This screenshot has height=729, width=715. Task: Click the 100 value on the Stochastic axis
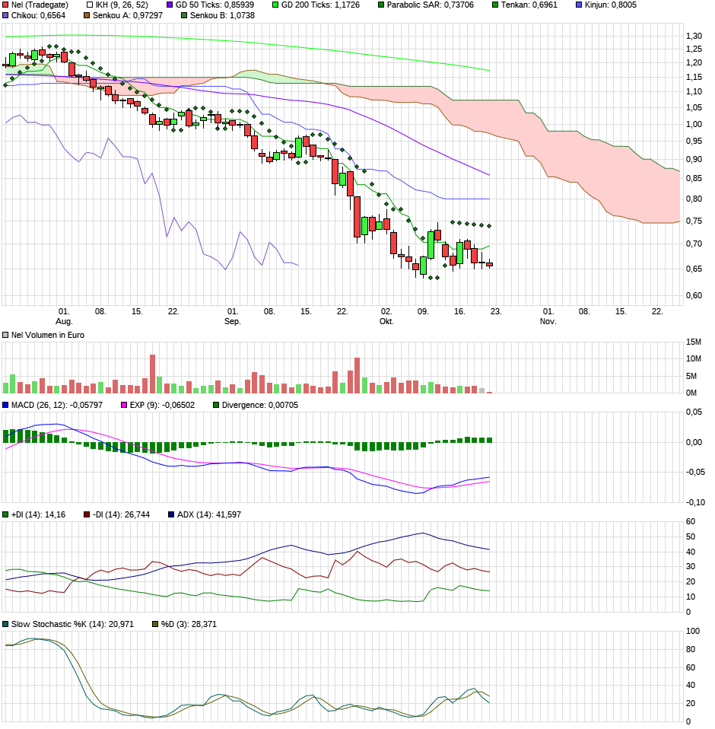pyautogui.click(x=693, y=632)
